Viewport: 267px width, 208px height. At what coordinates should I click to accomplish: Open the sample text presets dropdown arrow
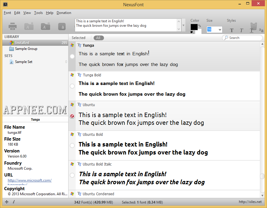tap(183, 25)
